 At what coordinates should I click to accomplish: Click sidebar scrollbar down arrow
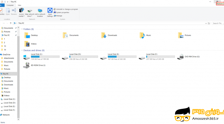tap(18, 119)
